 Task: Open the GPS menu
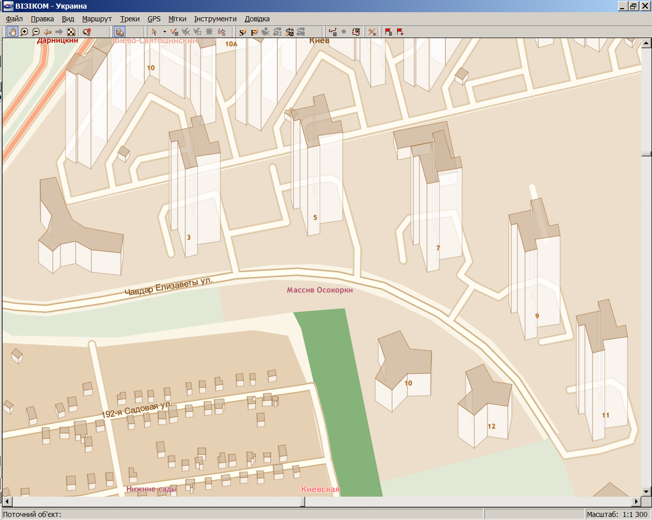pyautogui.click(x=154, y=19)
